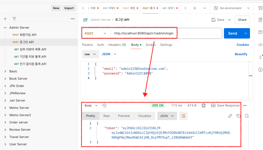Open response more options ellipsis
Screen dimensions: 263x150
pos(245,105)
